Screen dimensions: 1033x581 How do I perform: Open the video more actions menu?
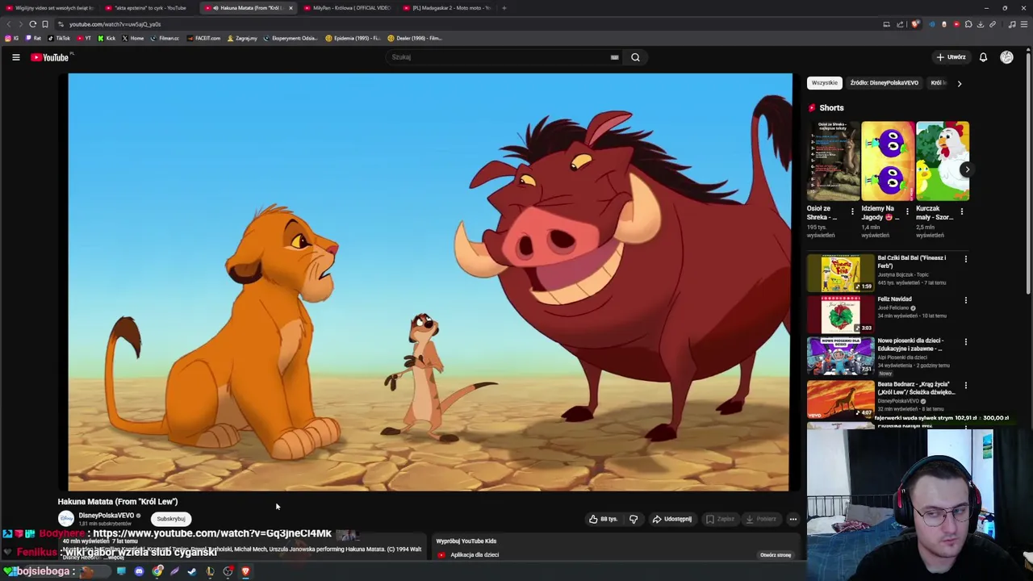pos(793,519)
